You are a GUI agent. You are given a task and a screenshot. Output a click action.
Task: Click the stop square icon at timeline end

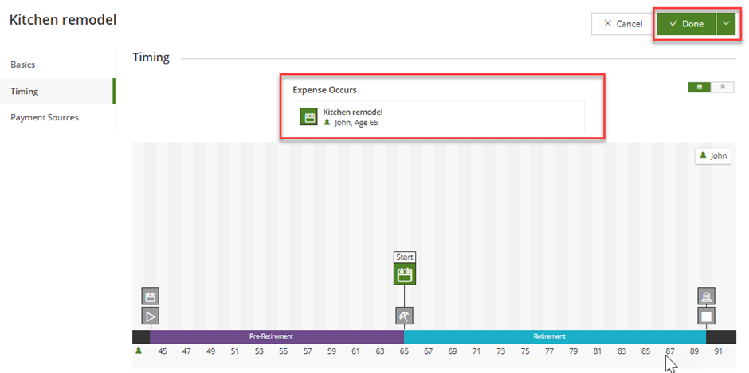706,316
